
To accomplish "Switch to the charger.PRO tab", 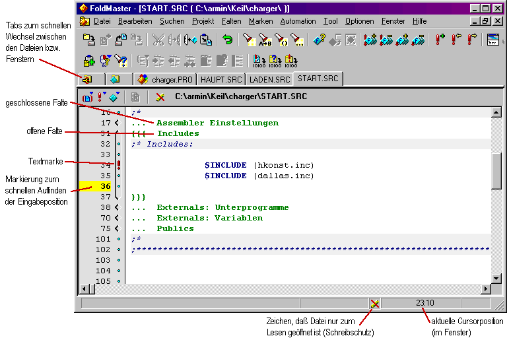I will click(165, 80).
